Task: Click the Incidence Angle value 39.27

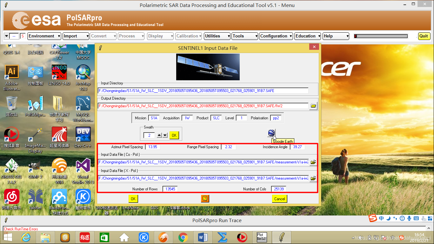Action: point(297,147)
